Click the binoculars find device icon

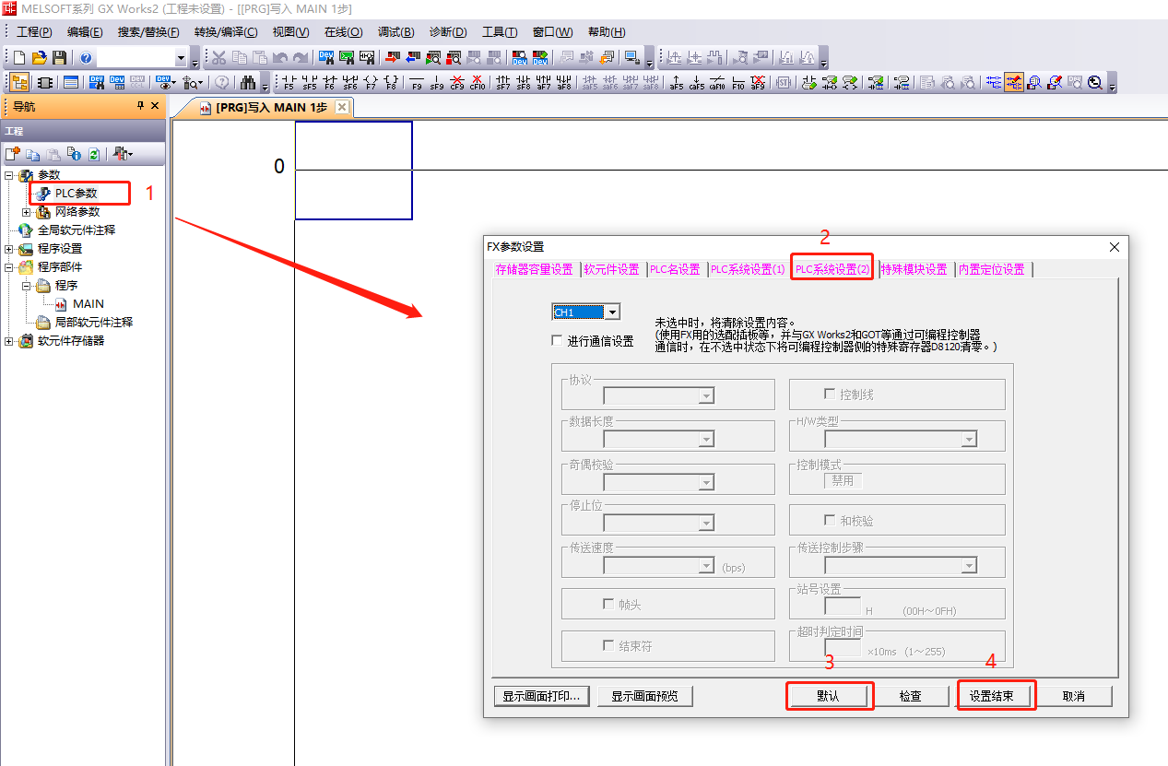point(247,83)
